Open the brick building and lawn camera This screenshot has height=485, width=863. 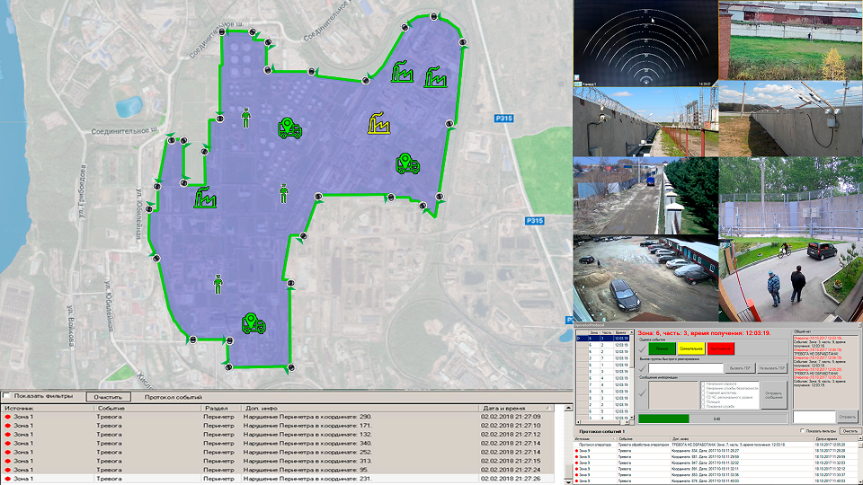point(791,40)
